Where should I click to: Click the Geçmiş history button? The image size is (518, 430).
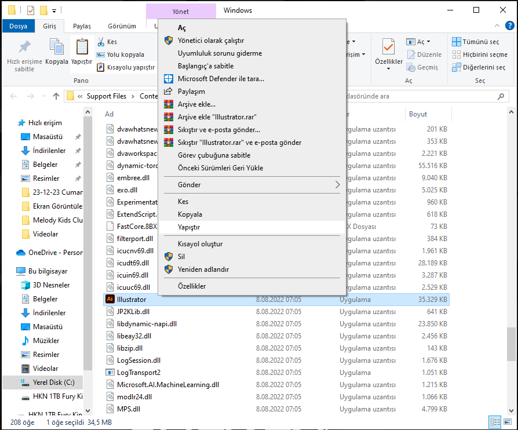422,67
